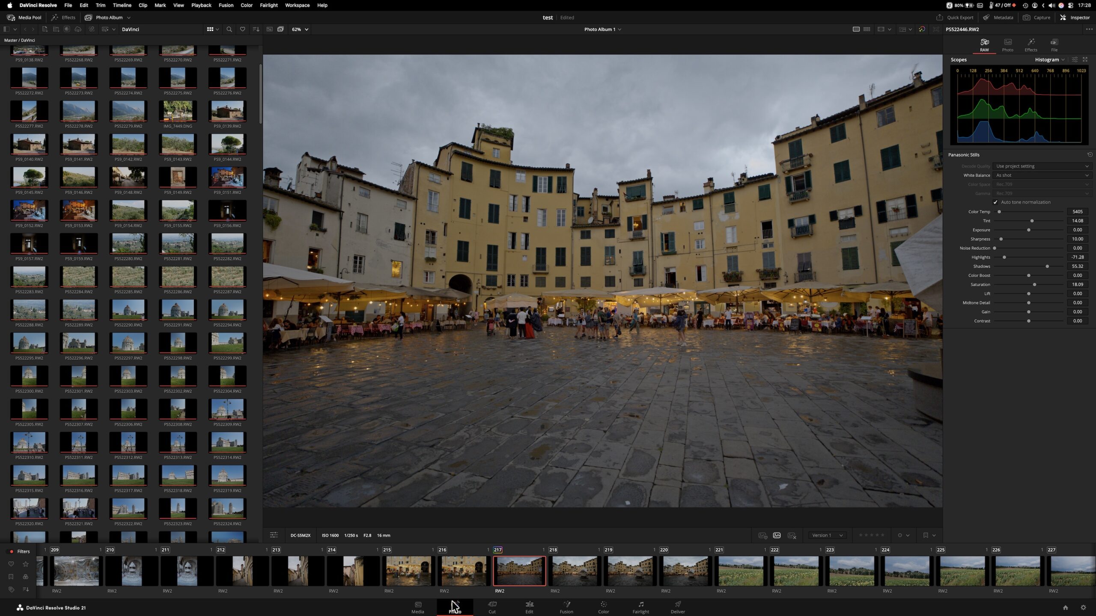Go to the Color page
1096x616 pixels.
pos(603,607)
